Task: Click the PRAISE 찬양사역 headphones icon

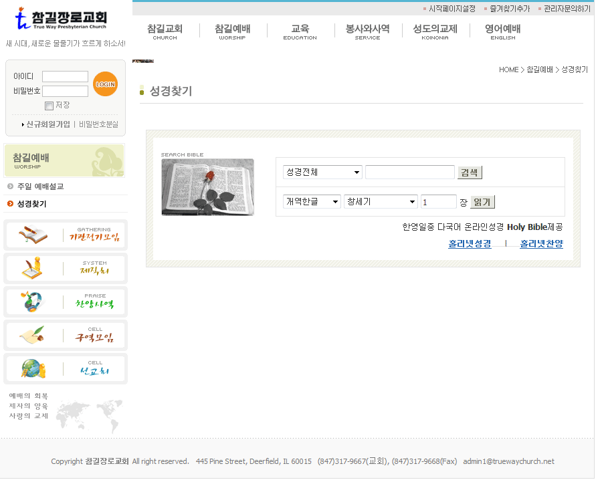Action: click(x=32, y=302)
